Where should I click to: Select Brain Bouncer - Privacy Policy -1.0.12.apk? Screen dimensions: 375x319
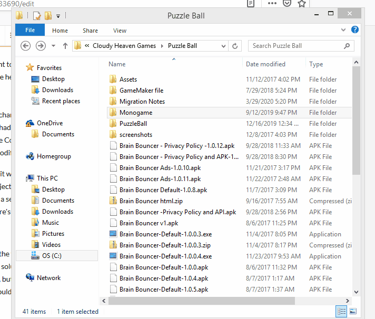(x=177, y=146)
